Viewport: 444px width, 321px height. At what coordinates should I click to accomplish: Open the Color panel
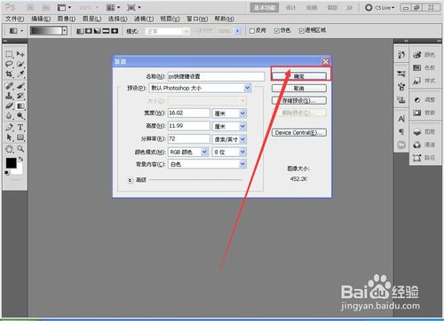point(424,55)
